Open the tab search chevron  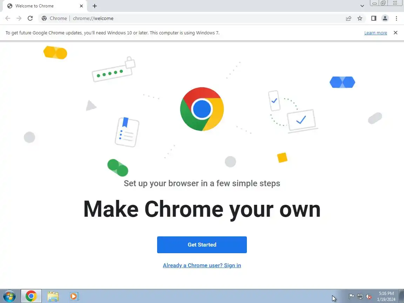pos(362,6)
